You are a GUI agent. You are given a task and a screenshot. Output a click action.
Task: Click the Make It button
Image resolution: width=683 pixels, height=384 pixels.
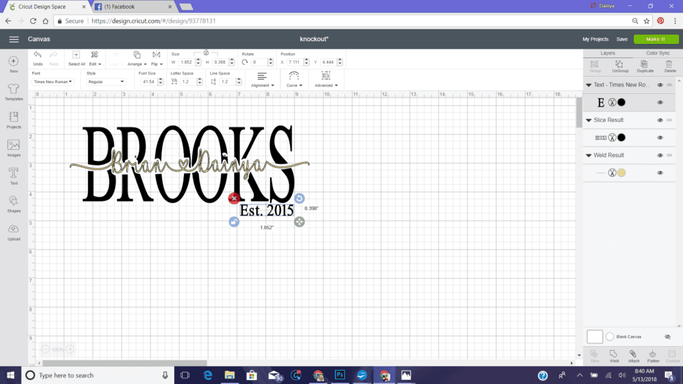pos(656,39)
